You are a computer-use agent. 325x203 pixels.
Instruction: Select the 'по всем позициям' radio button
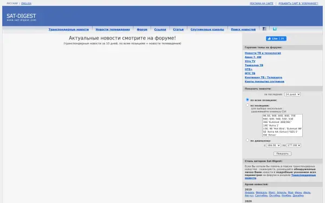point(248,100)
